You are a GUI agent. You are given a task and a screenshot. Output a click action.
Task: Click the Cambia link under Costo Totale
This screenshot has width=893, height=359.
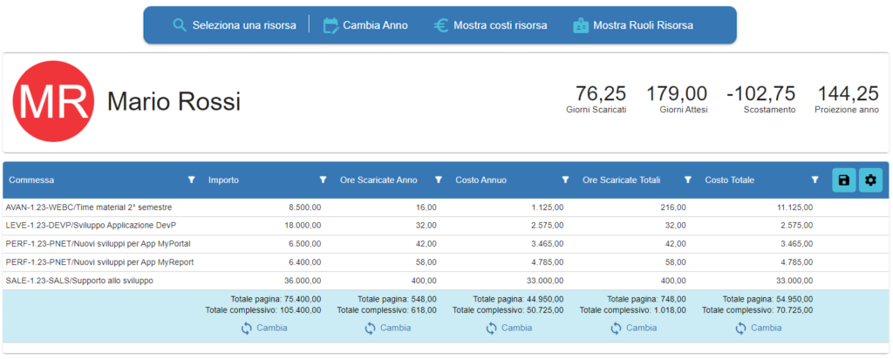point(766,329)
